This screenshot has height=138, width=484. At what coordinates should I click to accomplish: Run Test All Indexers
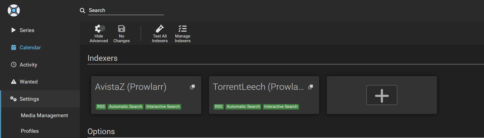pos(160,34)
